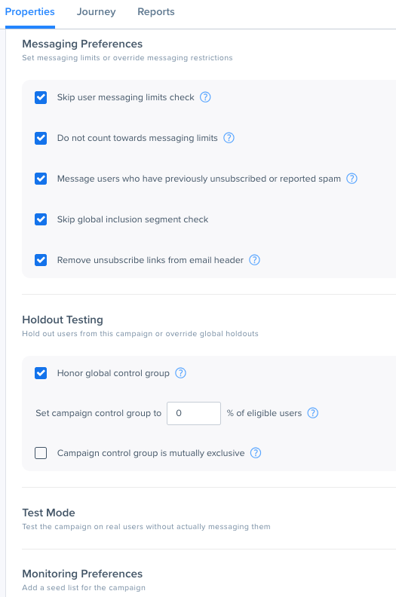Viewport: 396px width, 597px height.
Task: Click the campaign control group percentage field
Action: tap(194, 413)
